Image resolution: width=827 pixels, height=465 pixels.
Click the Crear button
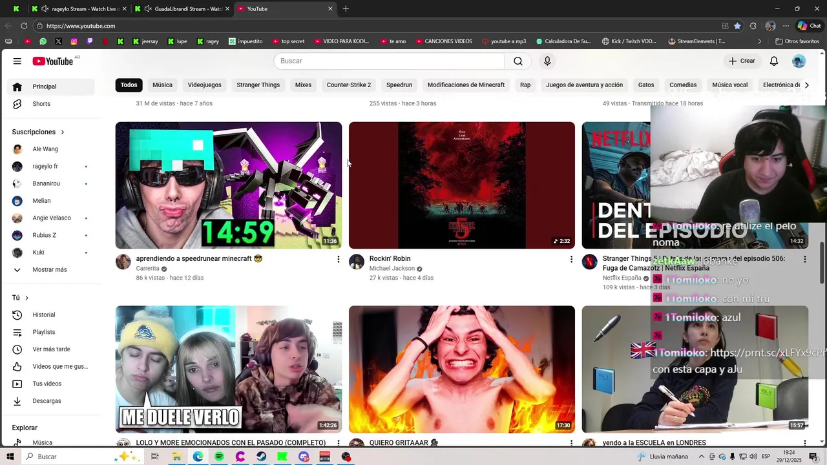click(742, 61)
